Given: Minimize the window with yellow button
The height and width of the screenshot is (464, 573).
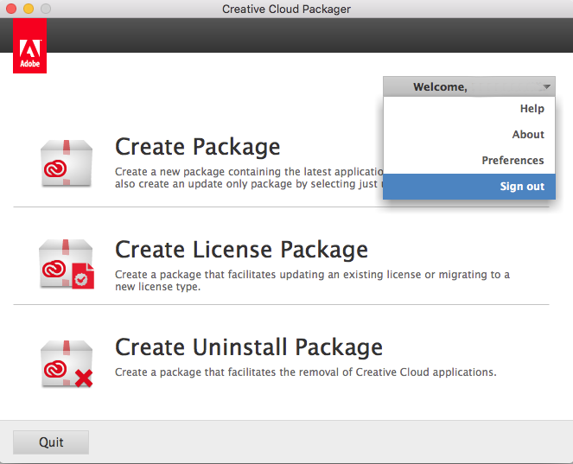Looking at the screenshot, I should tap(29, 9).
